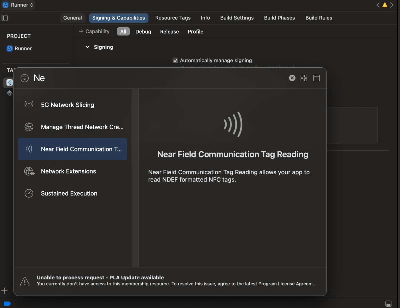Click the Manage Thread Network globe icon

point(29,127)
